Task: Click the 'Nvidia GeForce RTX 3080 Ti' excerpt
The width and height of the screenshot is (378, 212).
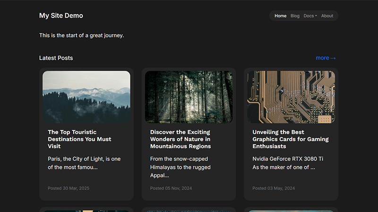Action: pyautogui.click(x=288, y=163)
